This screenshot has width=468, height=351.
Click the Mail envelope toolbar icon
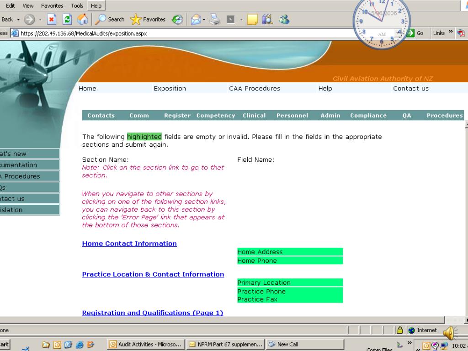coord(196,19)
